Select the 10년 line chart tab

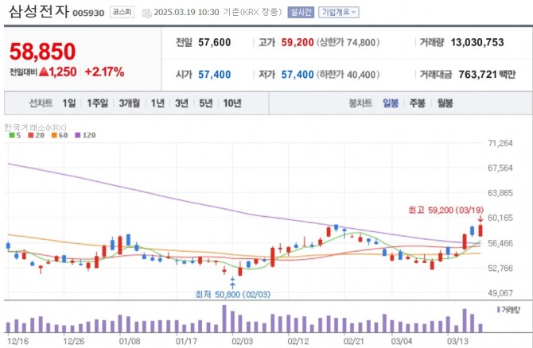point(232,102)
